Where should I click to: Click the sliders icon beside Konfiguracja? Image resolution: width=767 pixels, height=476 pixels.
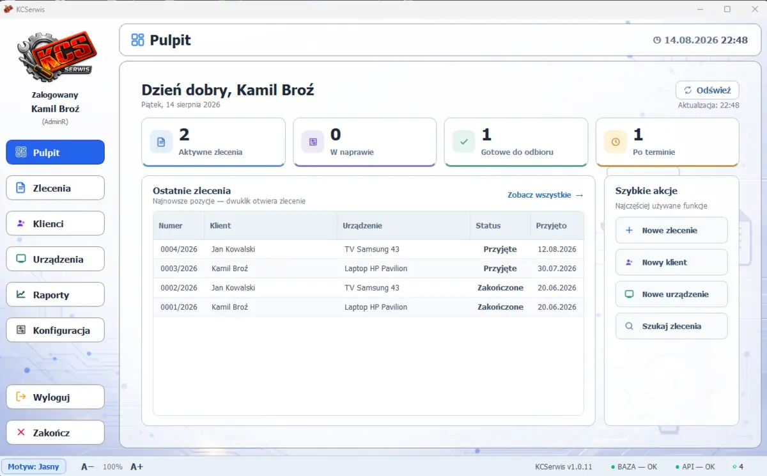20,330
